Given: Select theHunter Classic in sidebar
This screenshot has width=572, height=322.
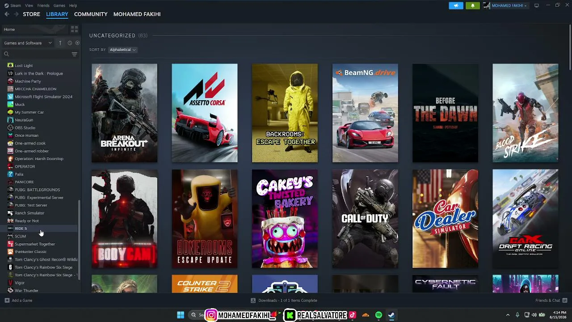Looking at the screenshot, I should pos(40,252).
